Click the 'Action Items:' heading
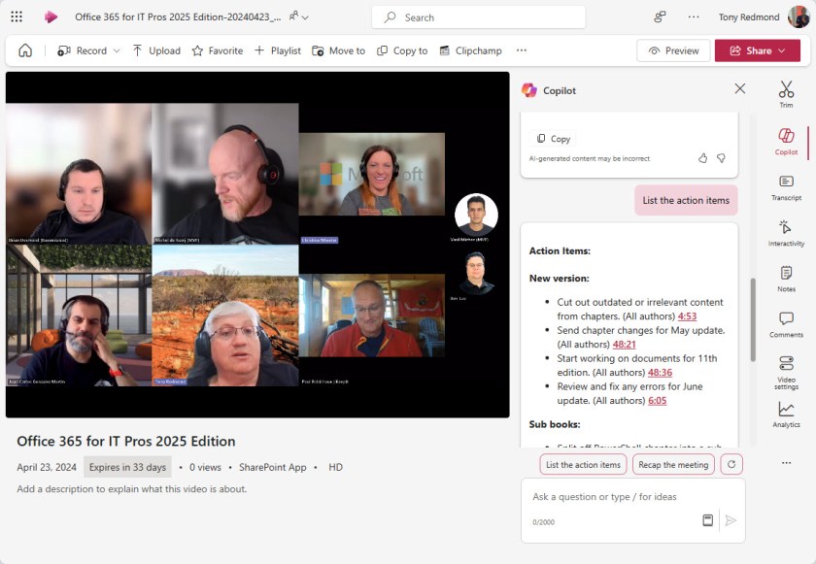Viewport: 816px width, 564px height. pyautogui.click(x=560, y=251)
